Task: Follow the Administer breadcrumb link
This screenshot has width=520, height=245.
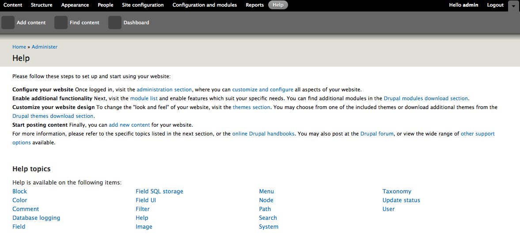Action: pyautogui.click(x=45, y=47)
